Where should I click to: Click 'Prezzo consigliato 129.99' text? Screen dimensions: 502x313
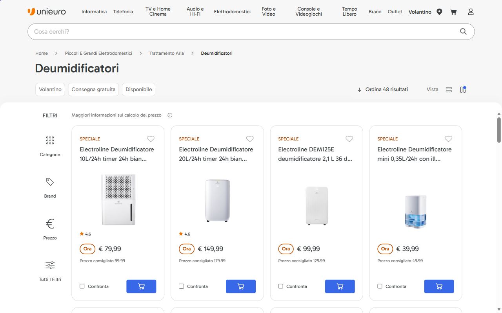pos(302,261)
